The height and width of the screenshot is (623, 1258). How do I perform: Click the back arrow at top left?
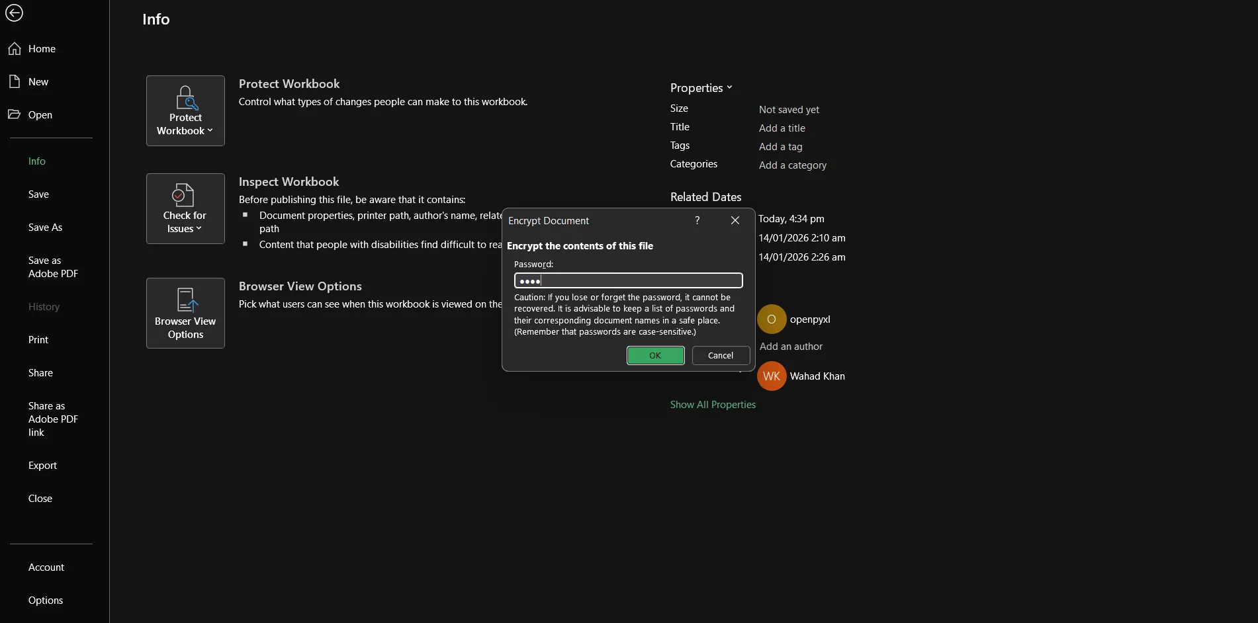pos(13,13)
